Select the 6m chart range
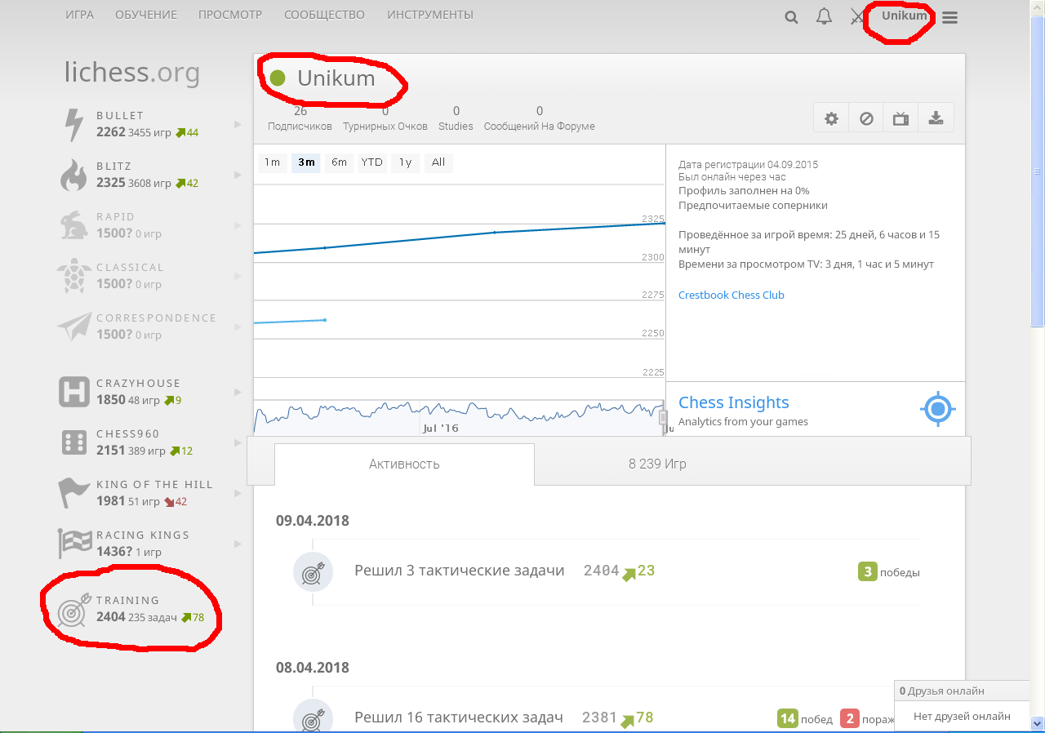This screenshot has height=733, width=1045. (x=339, y=162)
